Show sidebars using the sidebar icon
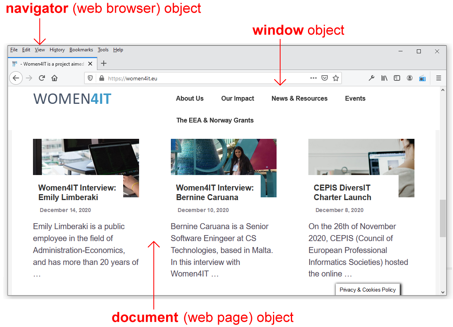This screenshot has height=327, width=453. (x=397, y=78)
